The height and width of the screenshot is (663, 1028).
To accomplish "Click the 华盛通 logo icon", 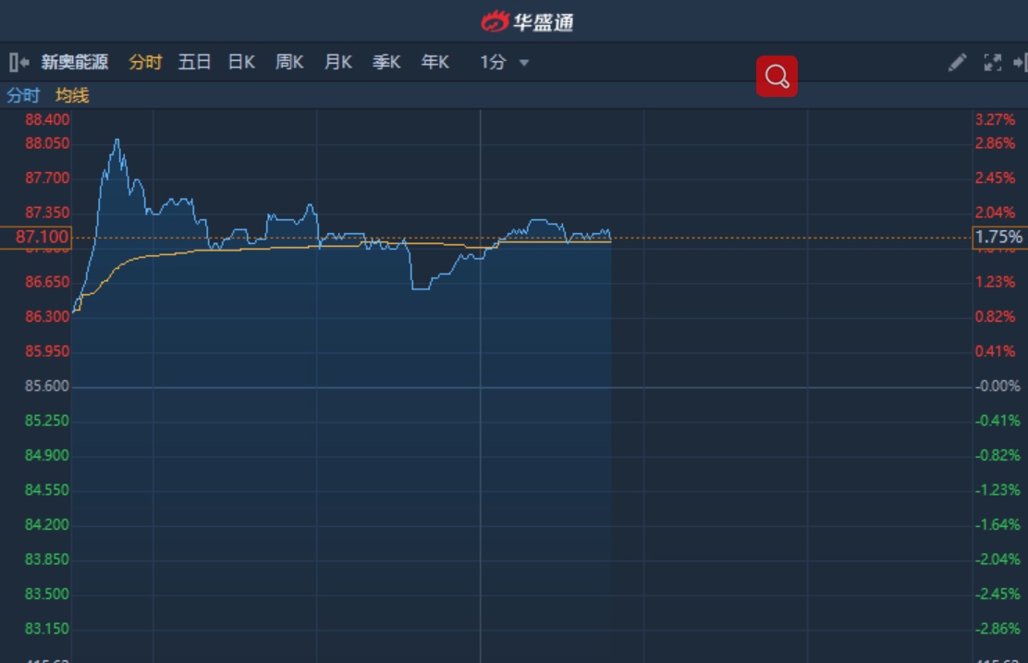I will pos(496,20).
